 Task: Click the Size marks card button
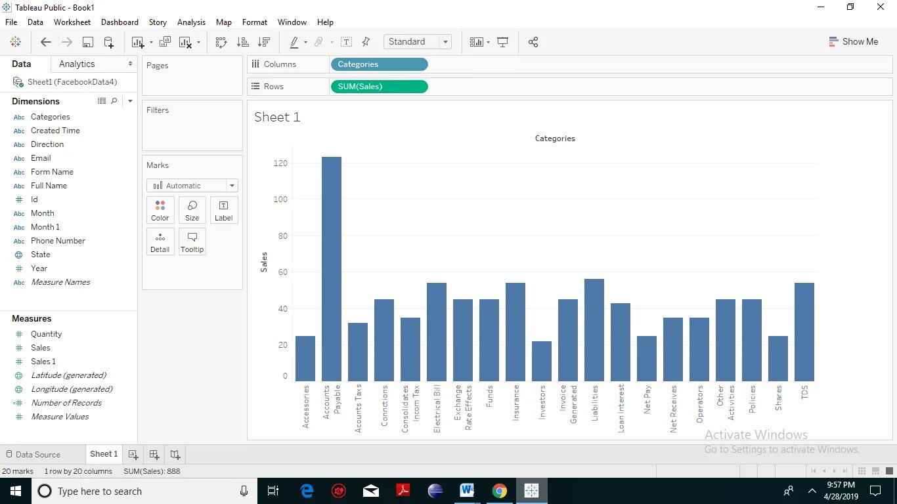(x=192, y=210)
